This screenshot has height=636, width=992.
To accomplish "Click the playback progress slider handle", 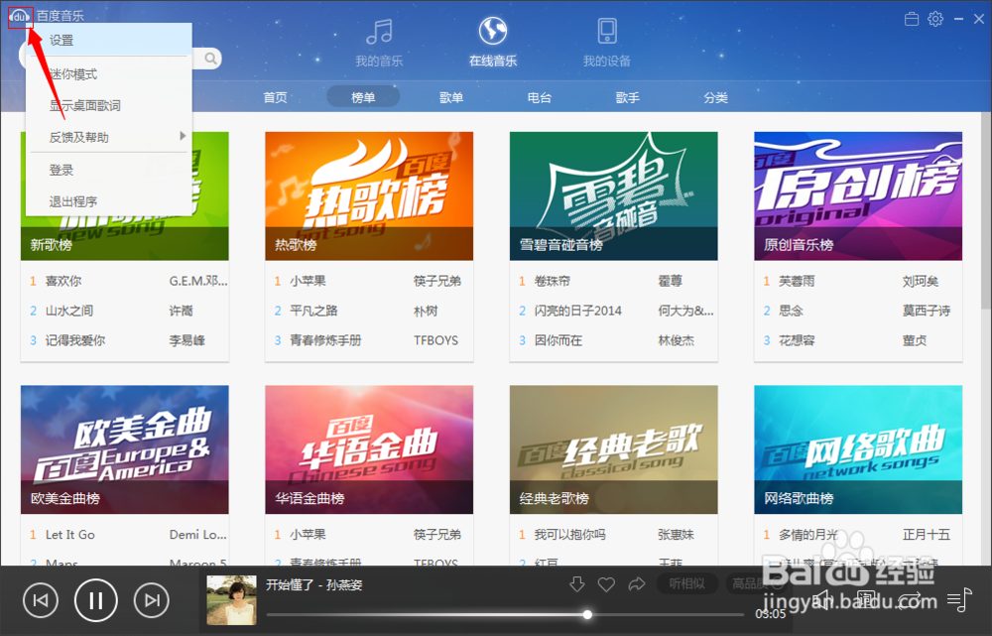I will [587, 614].
